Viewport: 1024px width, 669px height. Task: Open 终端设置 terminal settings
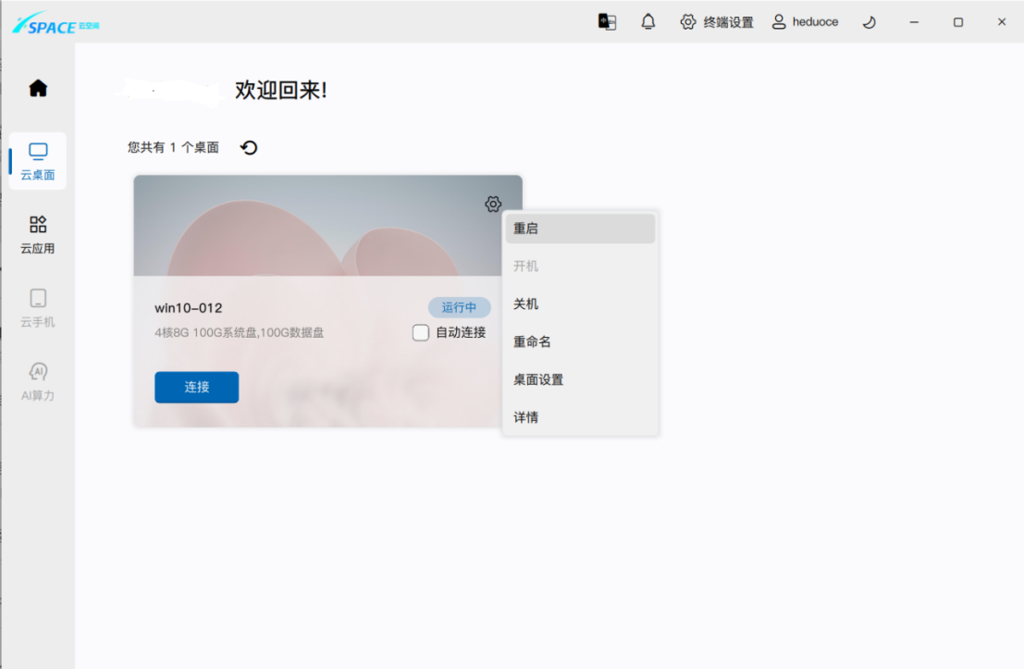(716, 22)
